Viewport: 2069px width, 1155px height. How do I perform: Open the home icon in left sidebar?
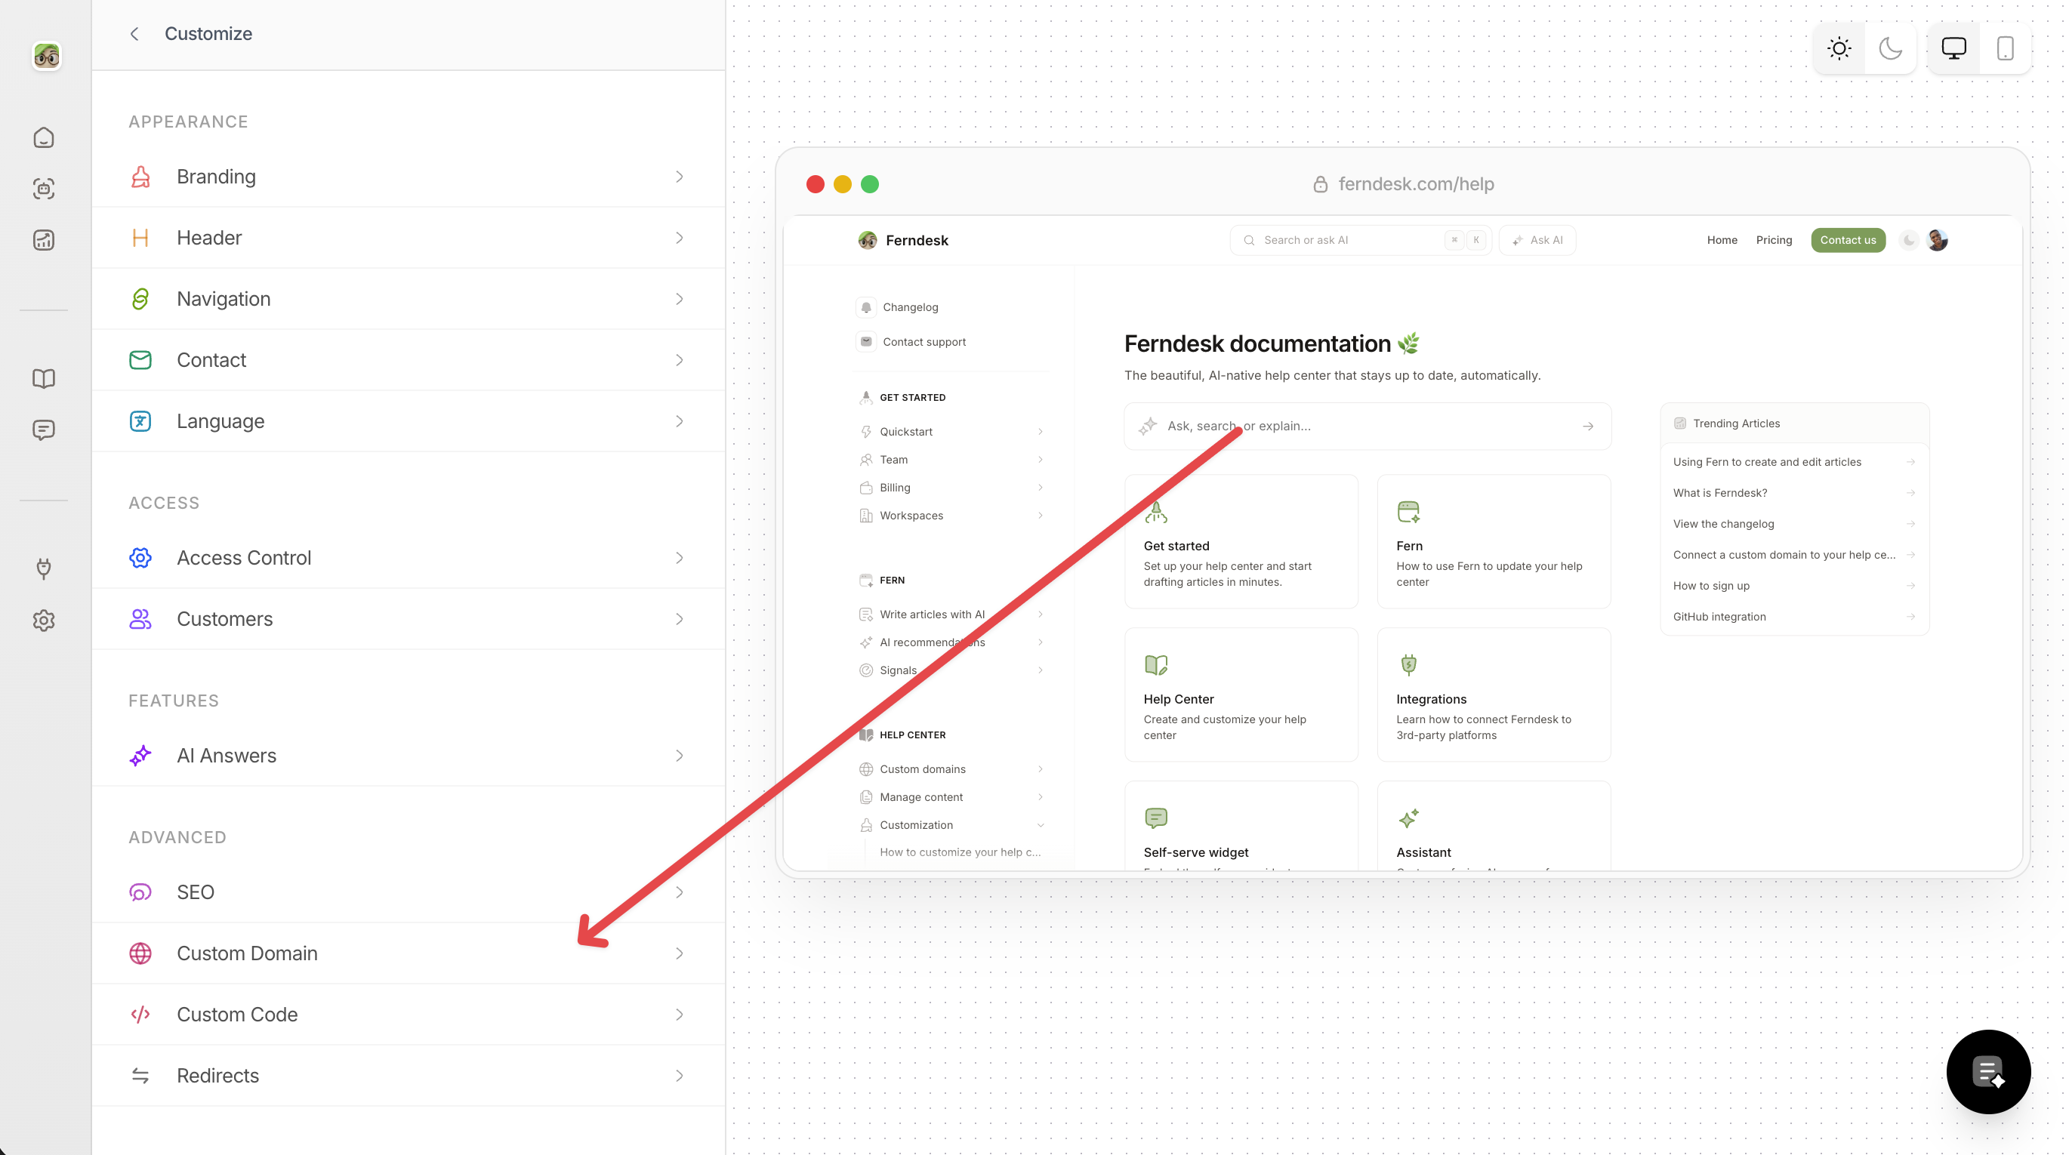tap(43, 137)
